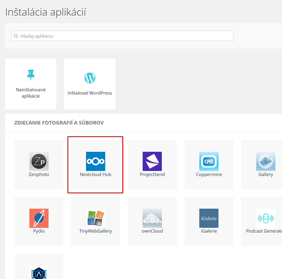Click the ProjectSend name label
This screenshot has width=282, height=279.
[152, 175]
